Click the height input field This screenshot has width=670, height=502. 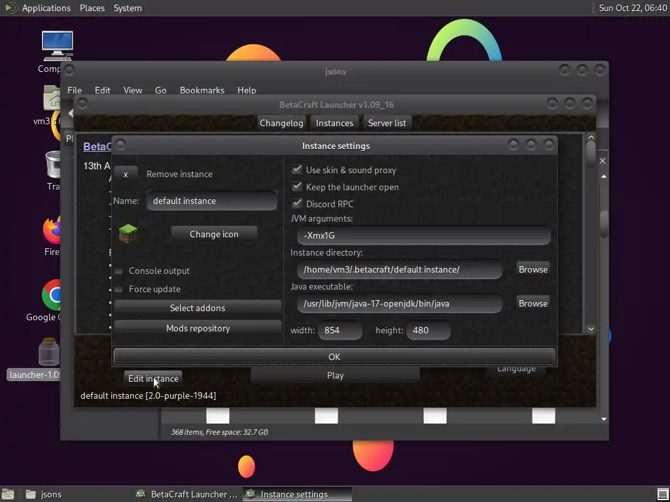[428, 330]
